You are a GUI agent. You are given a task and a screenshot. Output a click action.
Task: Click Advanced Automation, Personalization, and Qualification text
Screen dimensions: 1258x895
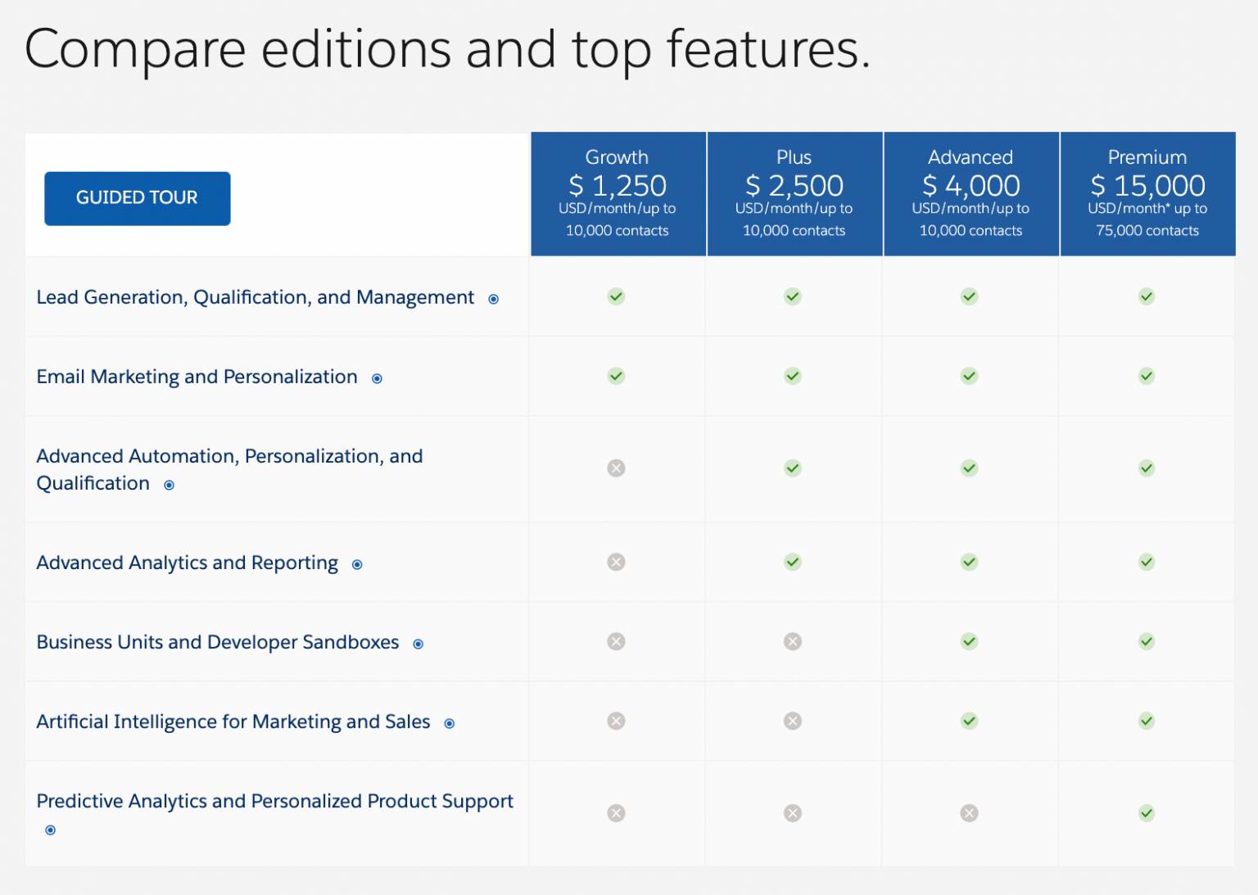click(230, 469)
